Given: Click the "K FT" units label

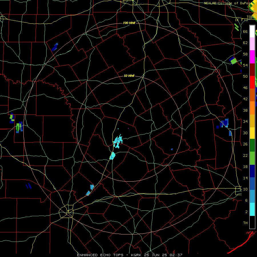Looking at the screenshot, I should pos(241,20).
